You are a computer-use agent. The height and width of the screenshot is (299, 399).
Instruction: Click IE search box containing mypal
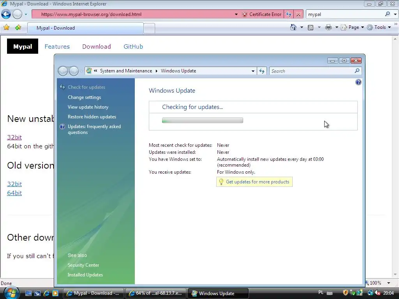(345, 14)
